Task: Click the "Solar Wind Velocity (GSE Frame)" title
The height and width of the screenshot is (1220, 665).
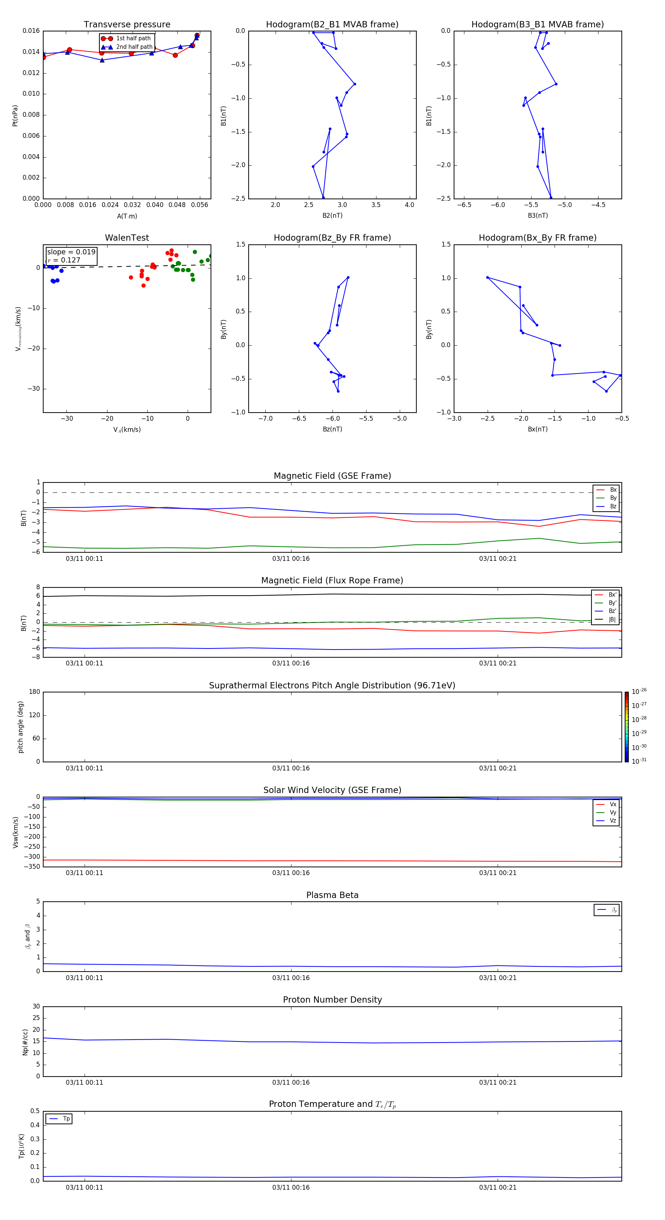Action: [332, 790]
